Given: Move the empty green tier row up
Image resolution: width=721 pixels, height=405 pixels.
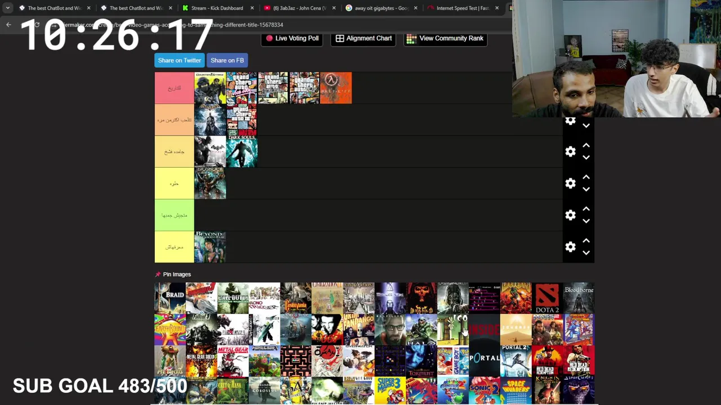Looking at the screenshot, I should 586,209.
